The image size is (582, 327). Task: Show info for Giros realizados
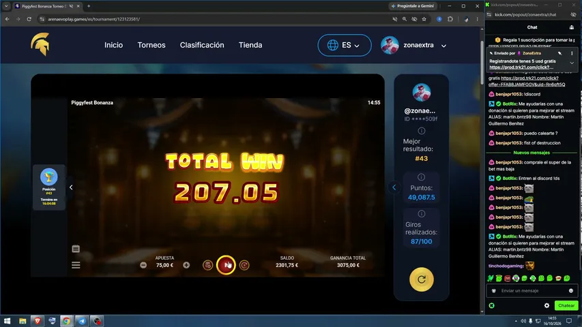tap(421, 214)
